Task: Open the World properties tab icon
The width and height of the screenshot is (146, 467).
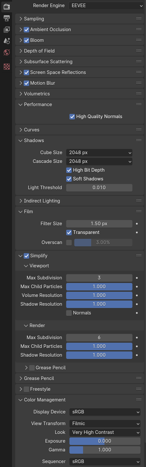Action: [x=7, y=52]
